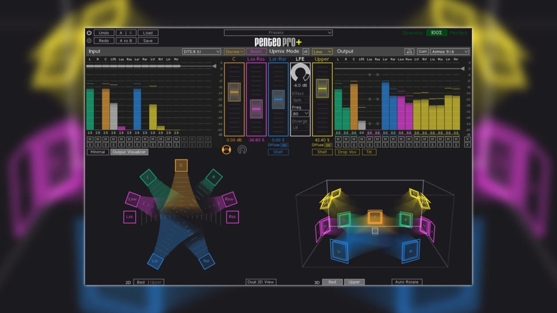Solo the output C channel
This screenshot has height=313, width=557.
(x=354, y=145)
